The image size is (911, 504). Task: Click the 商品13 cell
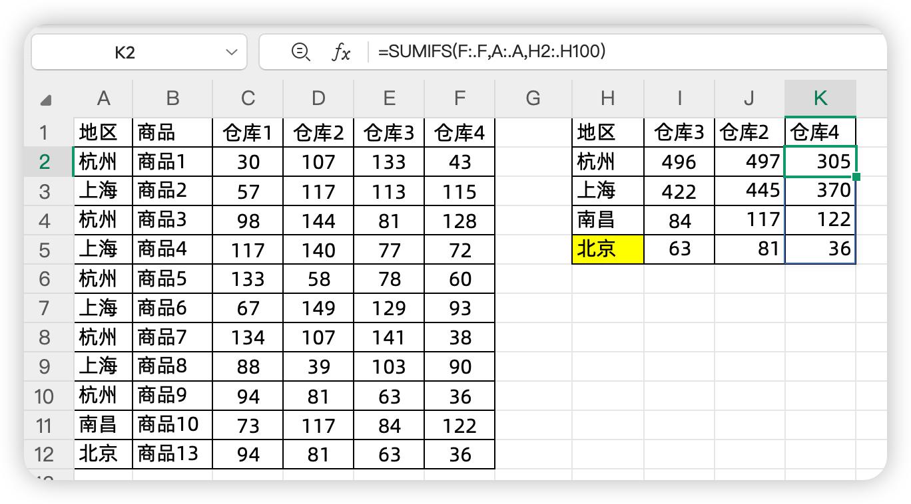coord(172,454)
